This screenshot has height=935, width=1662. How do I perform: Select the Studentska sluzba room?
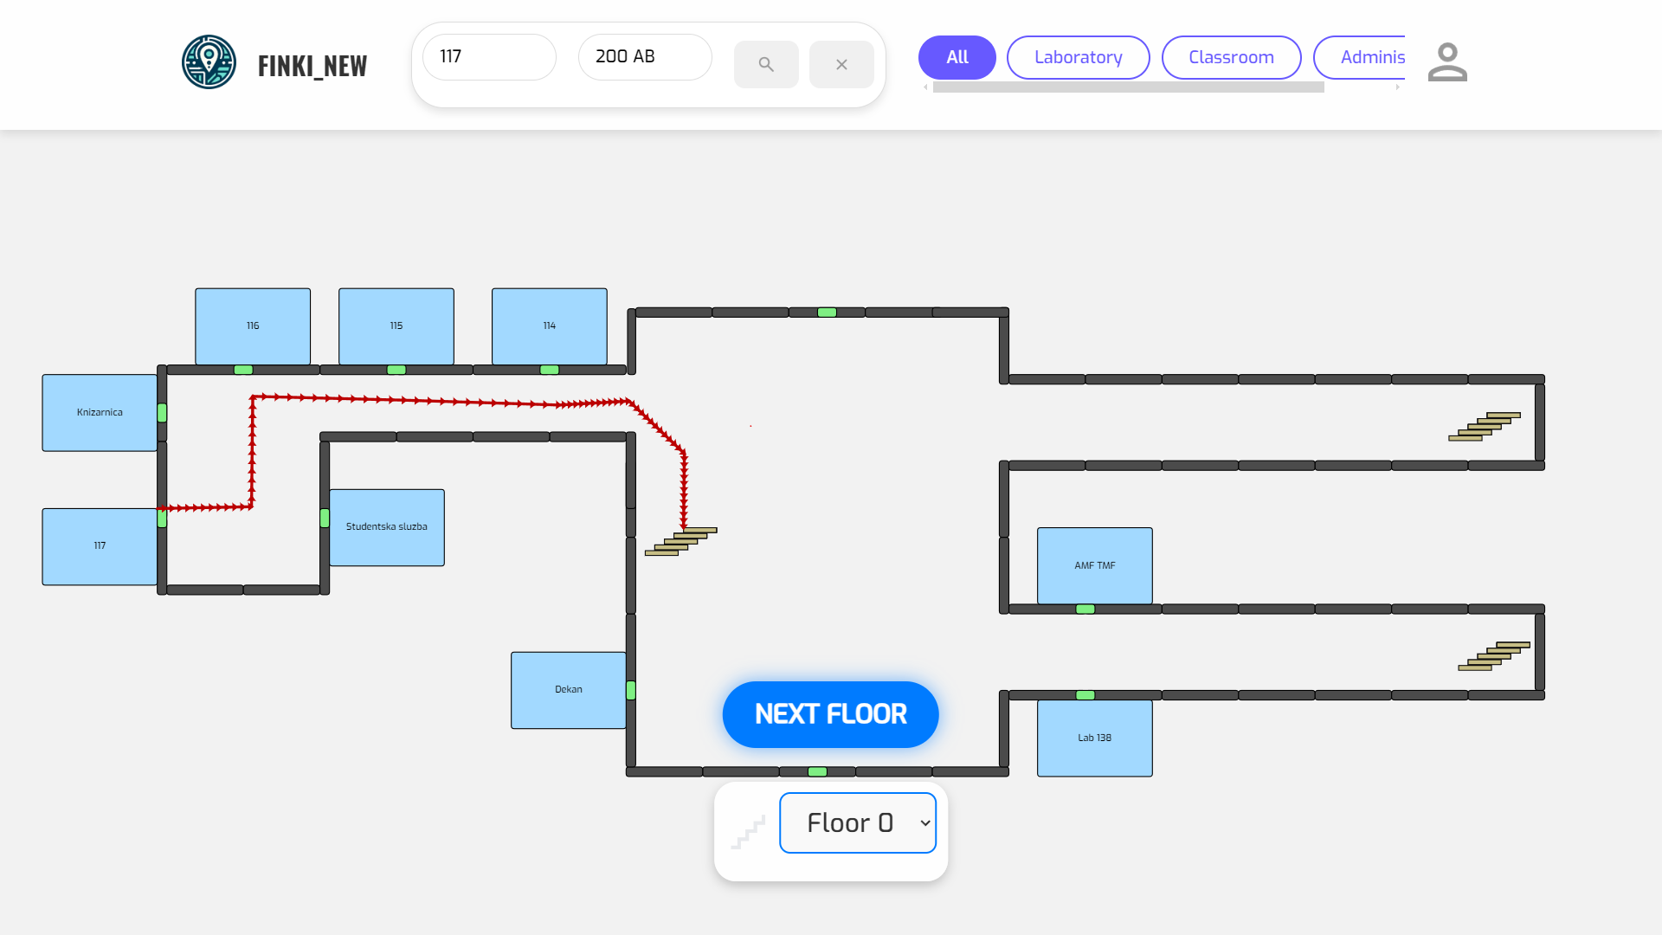387,527
